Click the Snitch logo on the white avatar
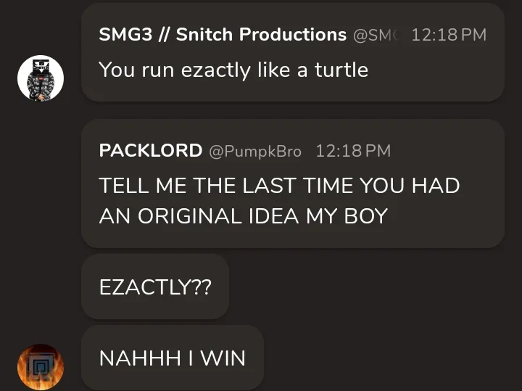This screenshot has width=522, height=391. point(41,66)
